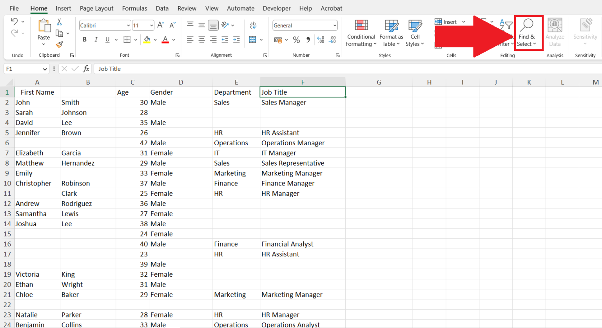Click the Orientation angled text icon
This screenshot has height=328, width=602.
(x=225, y=25)
